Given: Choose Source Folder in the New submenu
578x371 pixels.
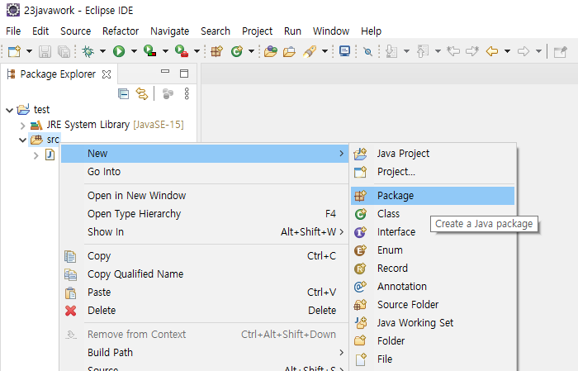Looking at the screenshot, I should click(x=433, y=305).
